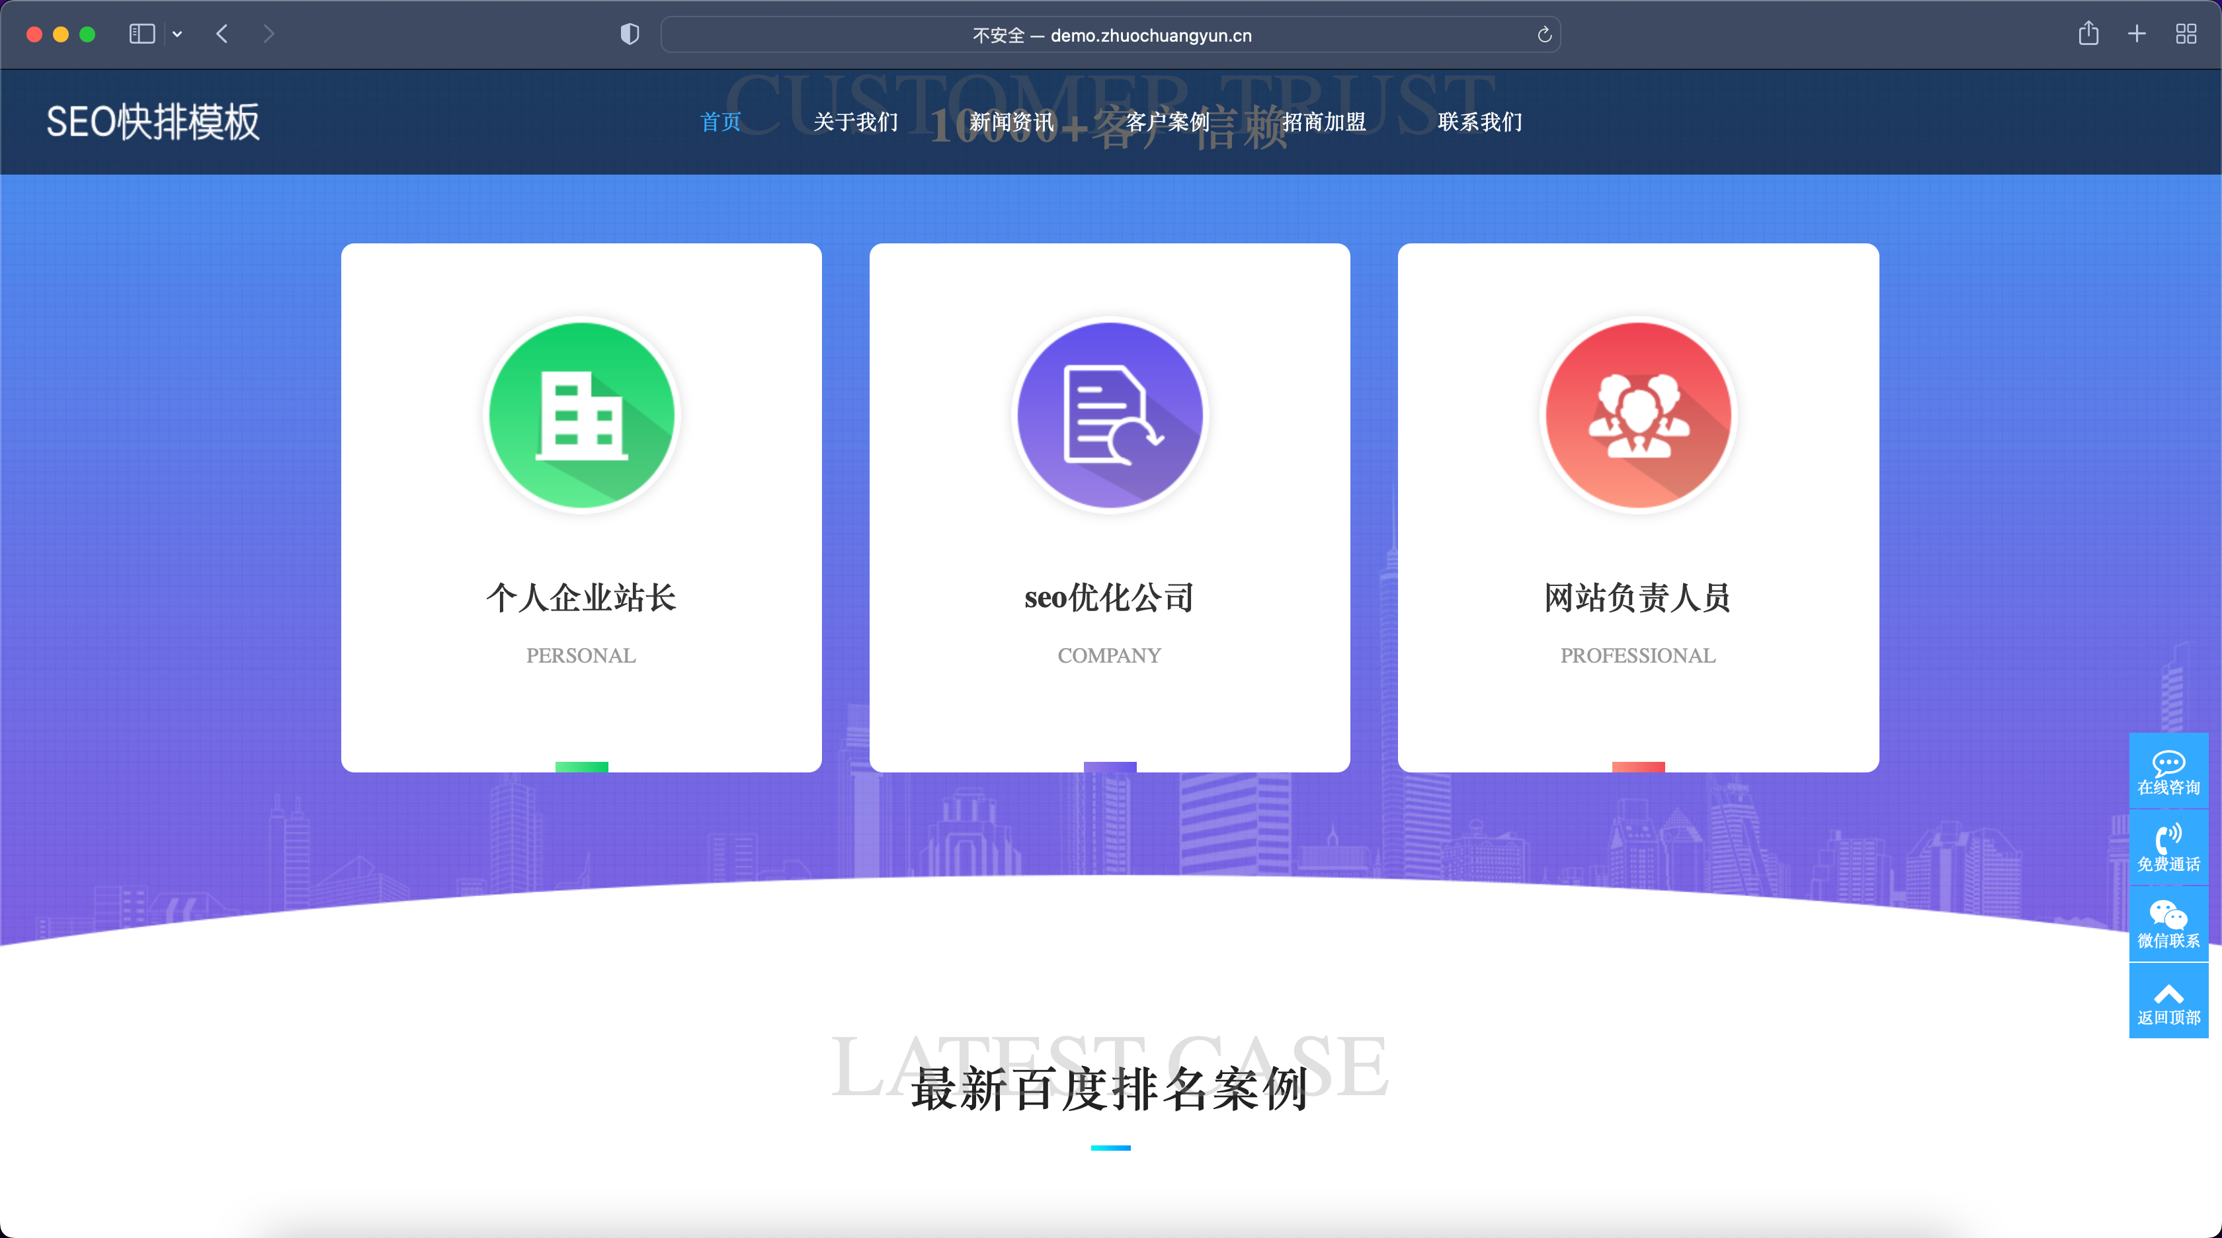2222x1238 pixels.
Task: Expand the sidebar dropdown chevron
Action: coord(178,34)
